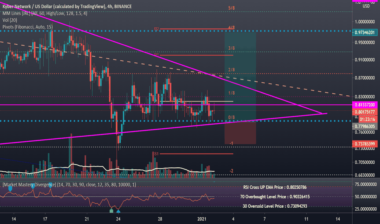Select the 1/8 Murrey Math level label

tap(232, 93)
